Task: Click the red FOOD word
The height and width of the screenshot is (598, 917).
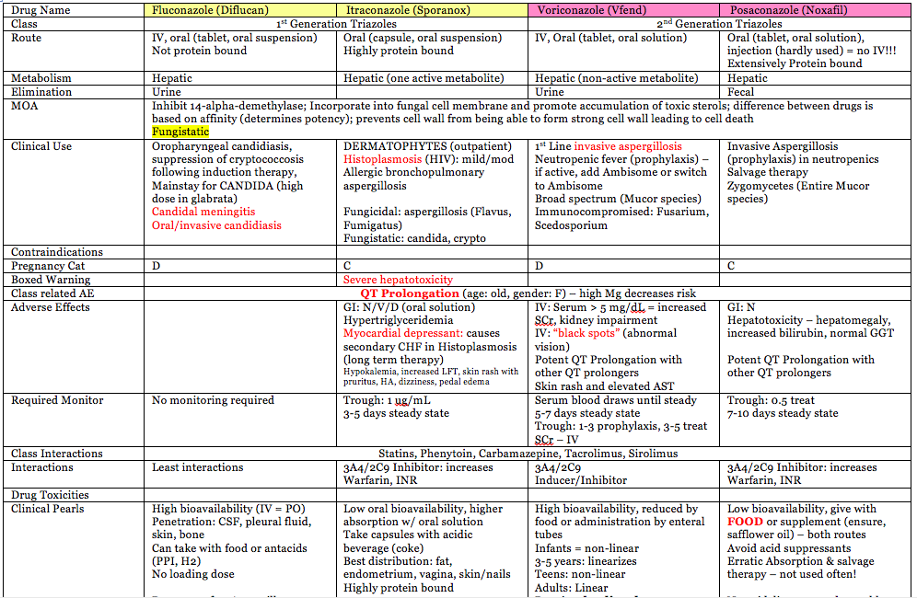Action: pos(745,522)
